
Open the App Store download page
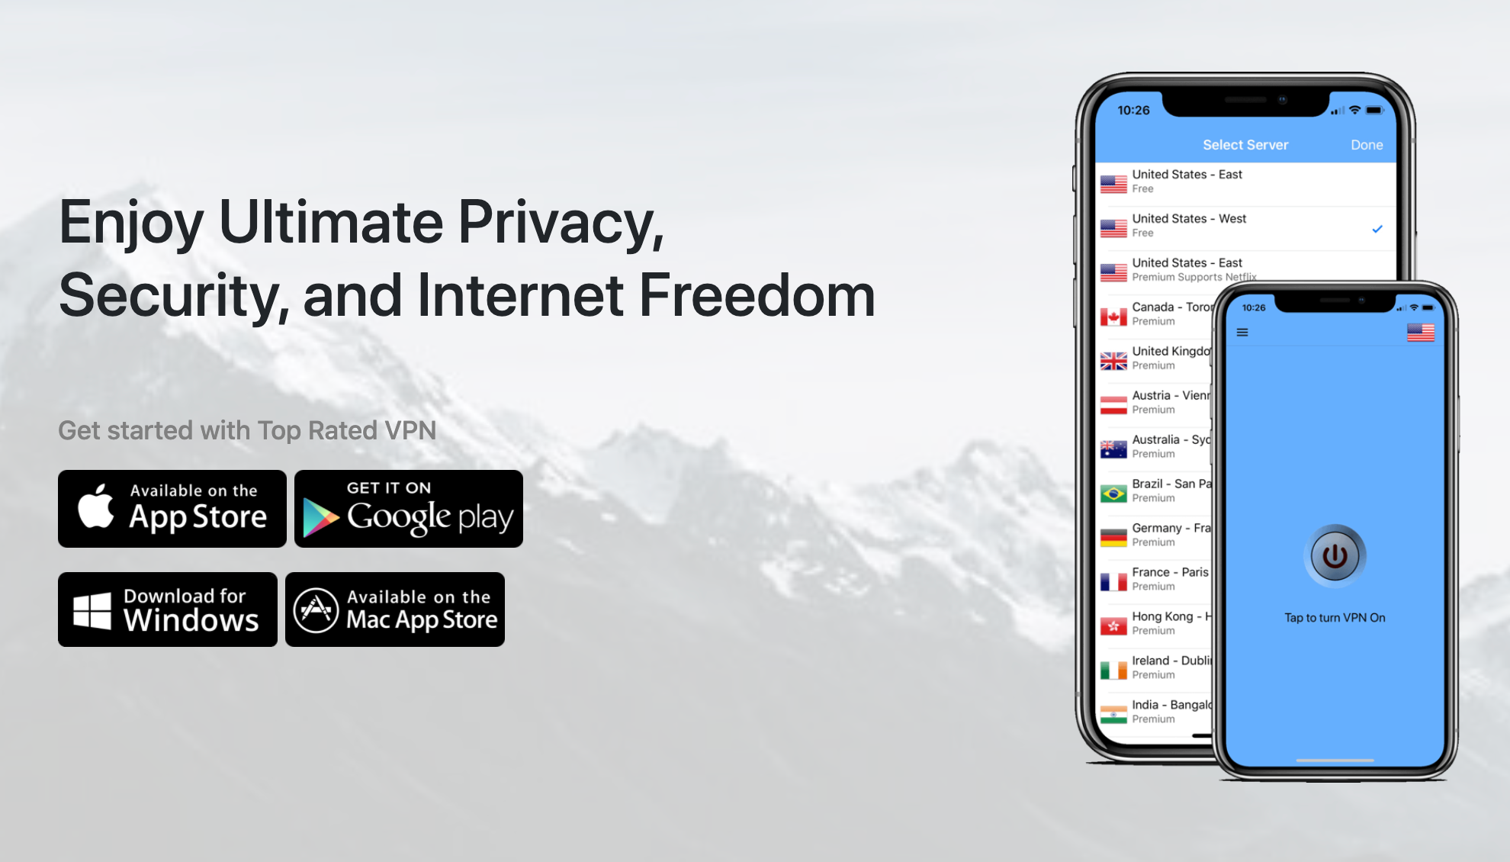click(x=173, y=508)
